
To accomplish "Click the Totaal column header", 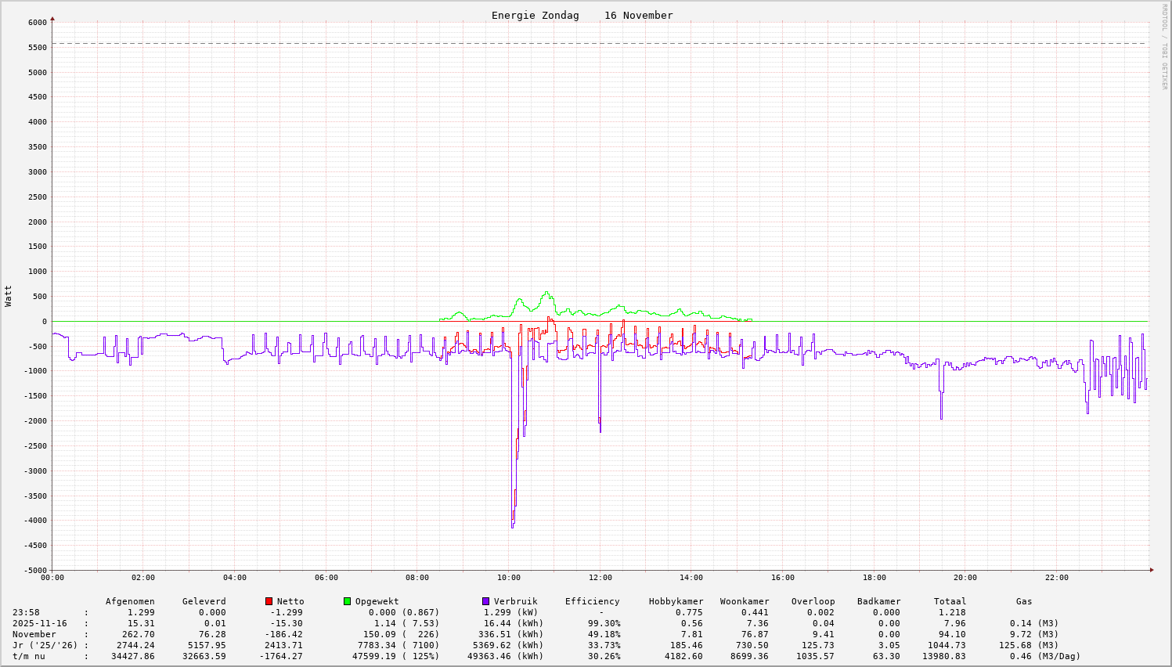I will 950,601.
